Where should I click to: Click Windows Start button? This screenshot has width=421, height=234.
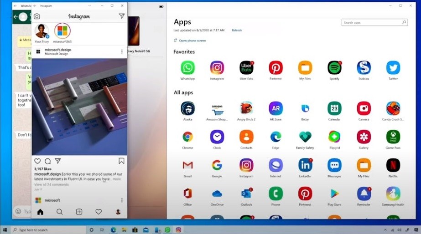click(5, 230)
